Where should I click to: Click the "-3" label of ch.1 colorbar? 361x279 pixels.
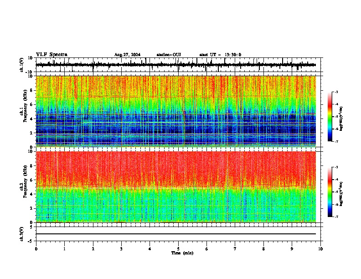pos(336,92)
